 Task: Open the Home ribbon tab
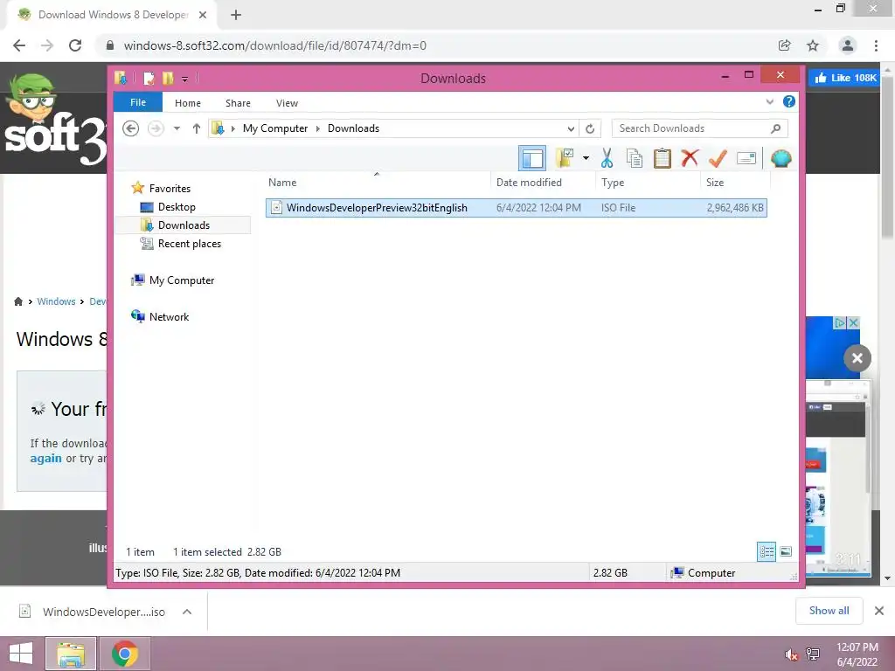(x=188, y=103)
